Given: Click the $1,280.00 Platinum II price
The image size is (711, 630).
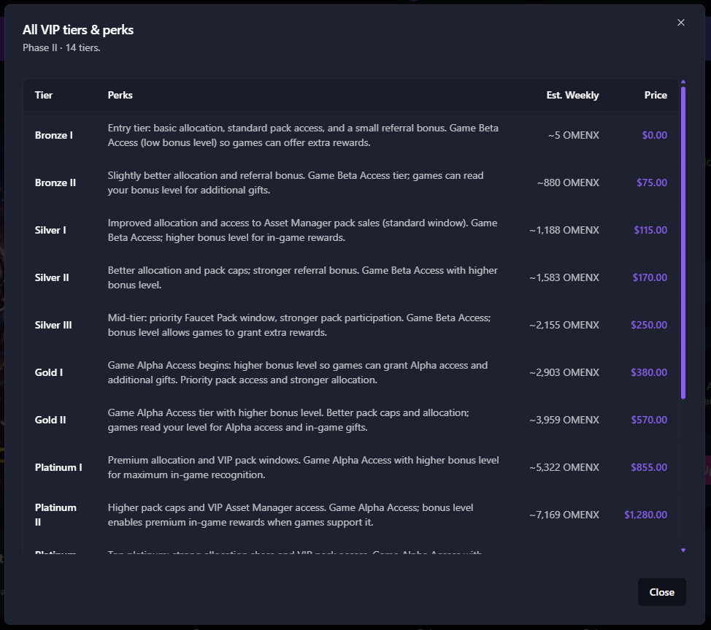Looking at the screenshot, I should (645, 515).
